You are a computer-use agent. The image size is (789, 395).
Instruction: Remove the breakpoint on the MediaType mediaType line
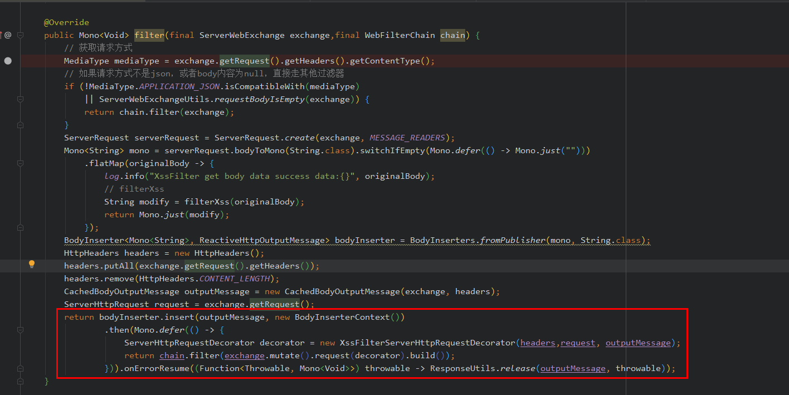point(8,61)
